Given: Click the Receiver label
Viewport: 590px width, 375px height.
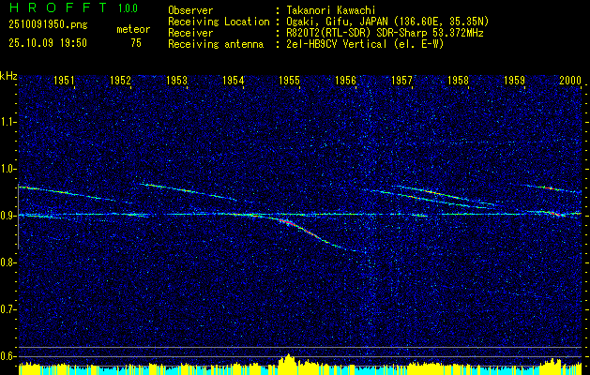Looking at the screenshot, I should (190, 33).
